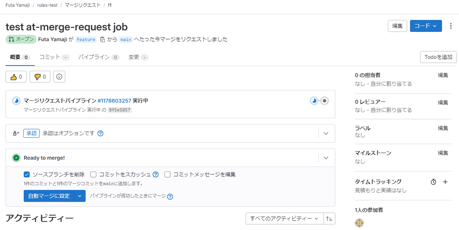
Task: Switch to the パイプライン tab
Action: pyautogui.click(x=99, y=57)
